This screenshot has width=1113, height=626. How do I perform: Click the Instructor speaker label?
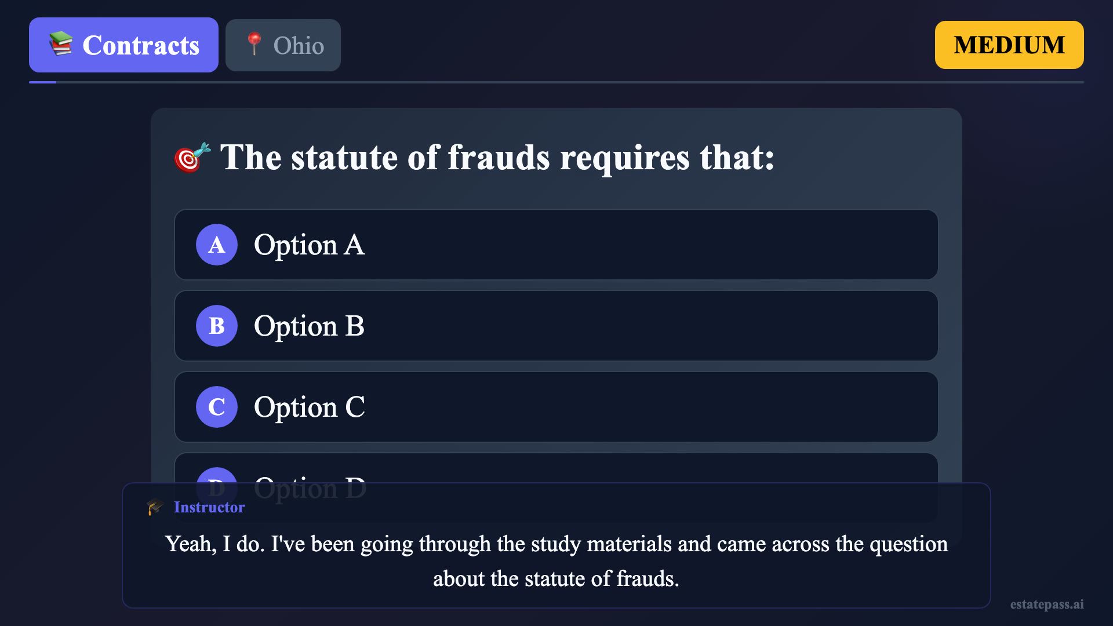[209, 507]
